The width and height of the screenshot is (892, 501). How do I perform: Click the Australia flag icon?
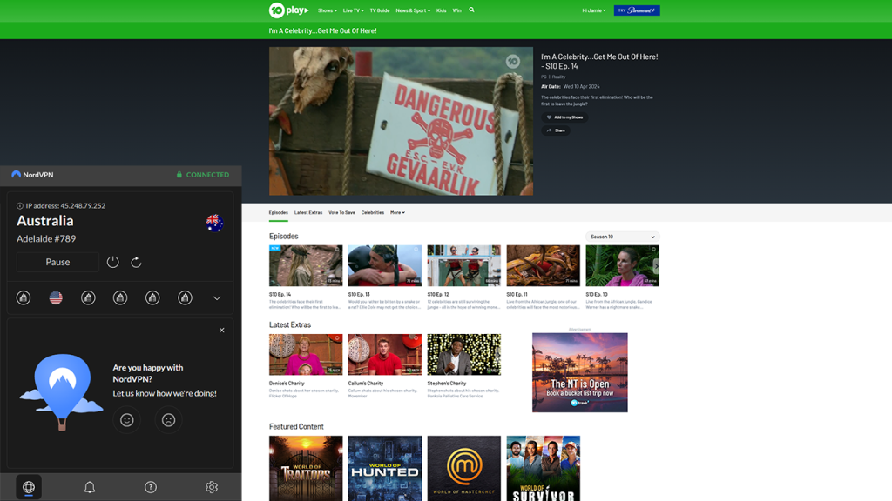[214, 224]
